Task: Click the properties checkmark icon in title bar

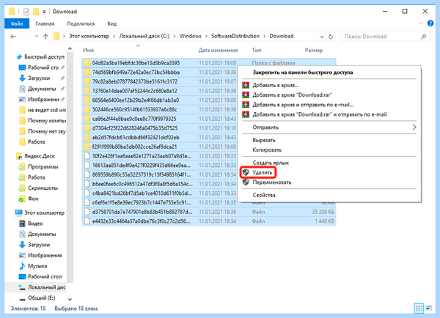Action: [26, 12]
